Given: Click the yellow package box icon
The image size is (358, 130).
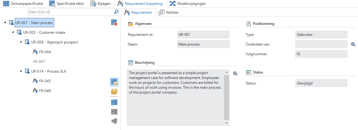Looking at the screenshot, I should [114, 91].
